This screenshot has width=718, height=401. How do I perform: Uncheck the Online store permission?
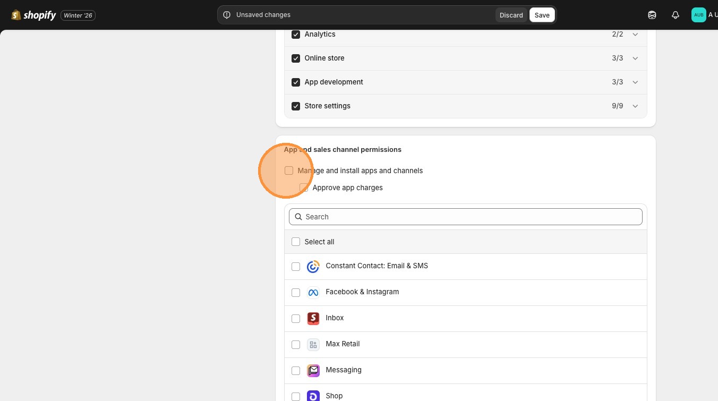[x=296, y=58]
